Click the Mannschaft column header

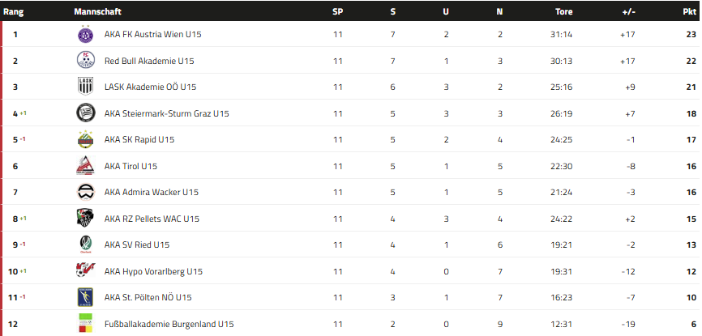tap(98, 12)
